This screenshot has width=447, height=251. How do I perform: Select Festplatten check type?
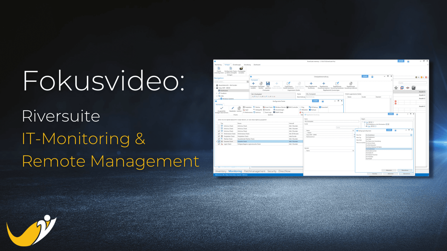click(x=248, y=107)
